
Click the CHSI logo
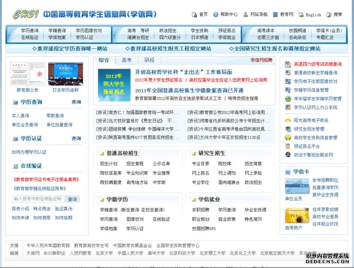[26, 14]
